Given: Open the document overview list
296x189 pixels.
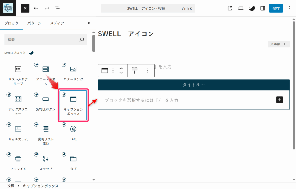Looking at the screenshot, I should click(58, 8).
